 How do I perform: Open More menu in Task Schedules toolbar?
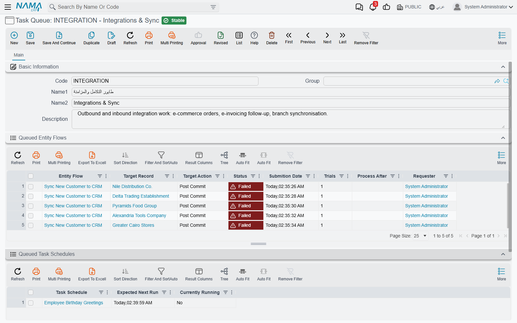click(501, 274)
